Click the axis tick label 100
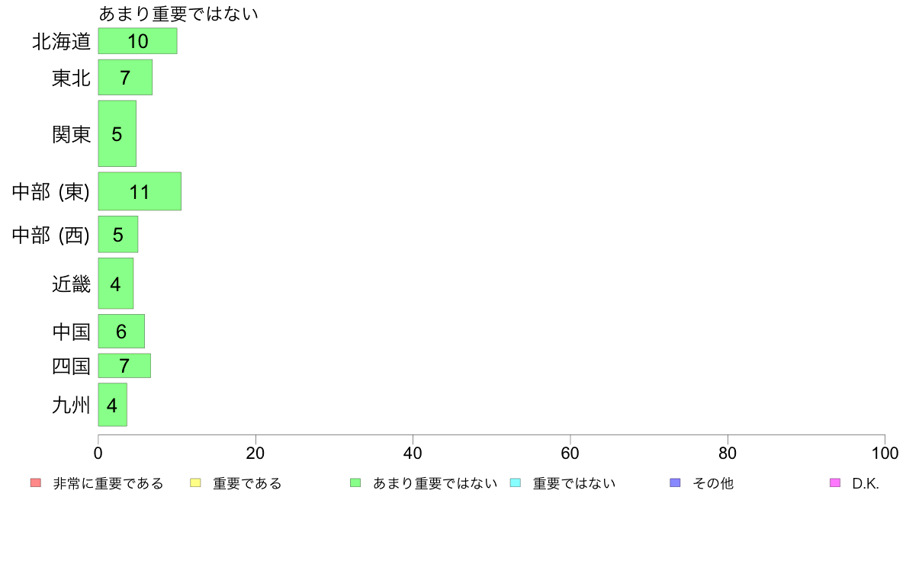This screenshot has width=906, height=561. 885,454
